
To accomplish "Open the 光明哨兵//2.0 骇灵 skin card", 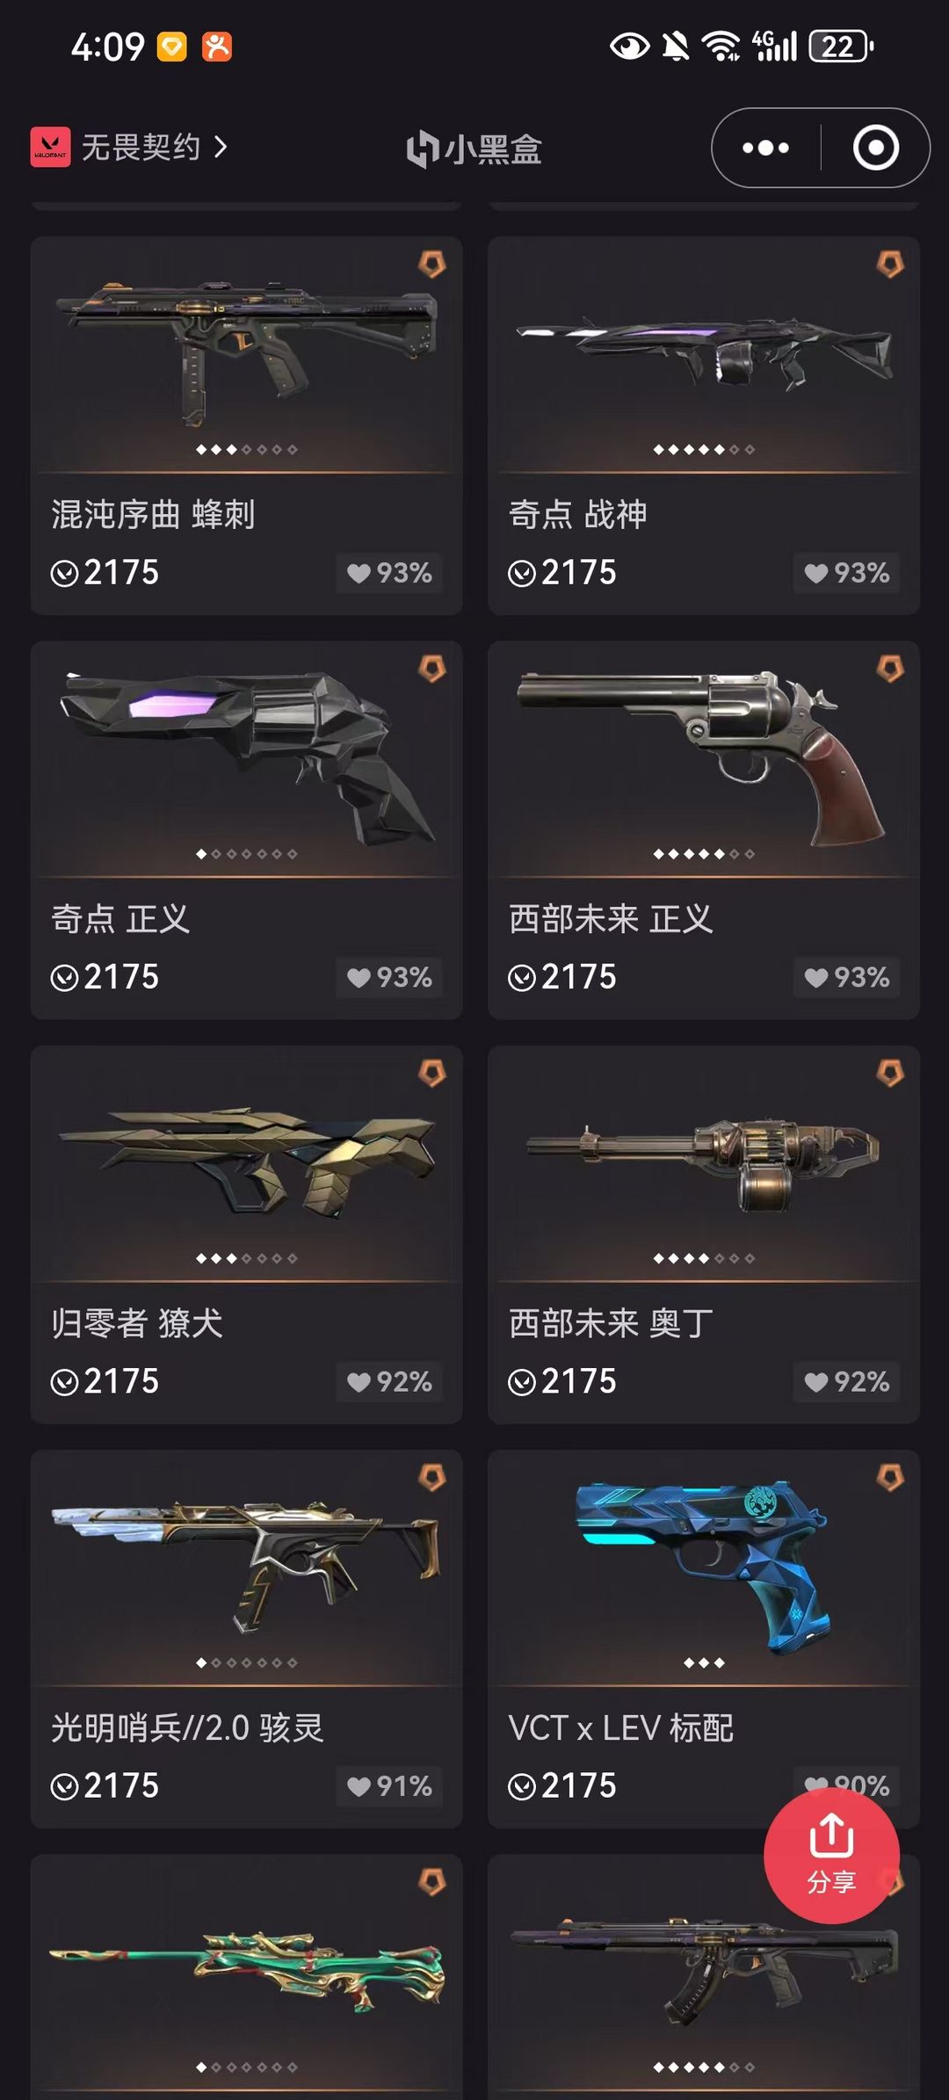I will (246, 1639).
